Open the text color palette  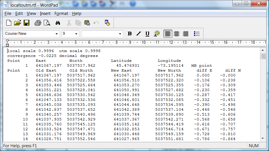click(157, 34)
